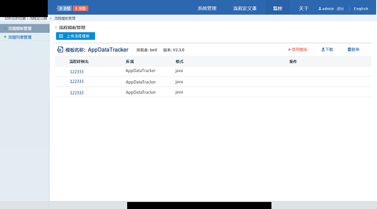Viewport: 377px width, 209px height.
Task: Switch language to English
Action: pyautogui.click(x=361, y=9)
